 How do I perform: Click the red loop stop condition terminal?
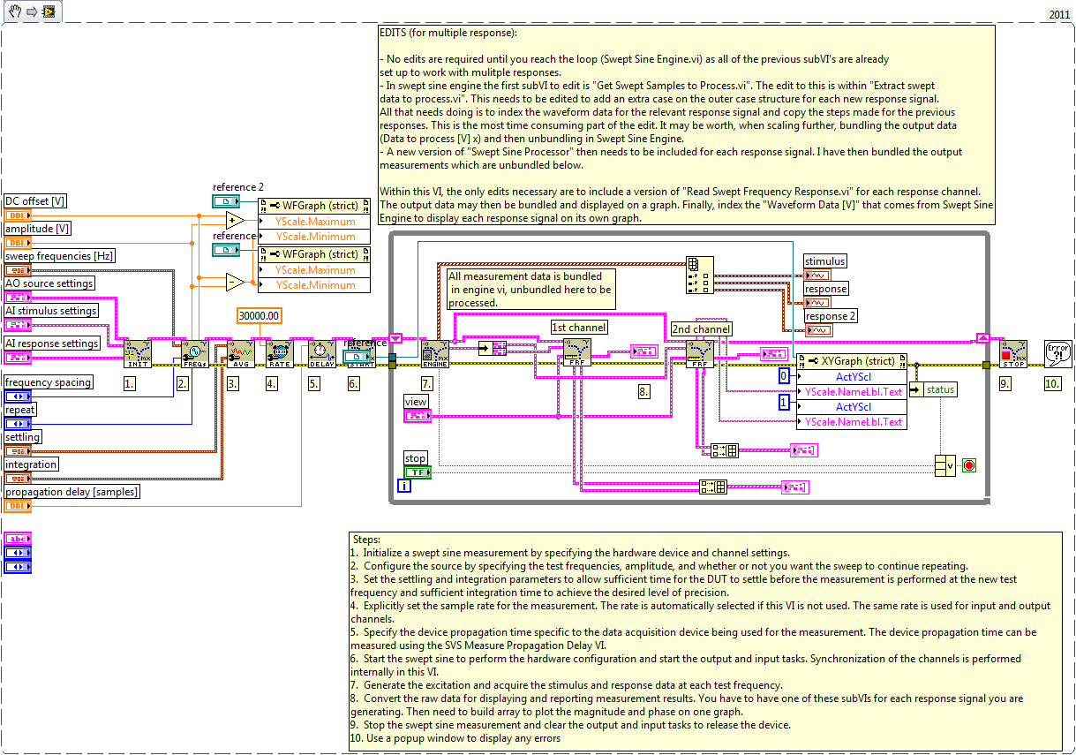969,465
